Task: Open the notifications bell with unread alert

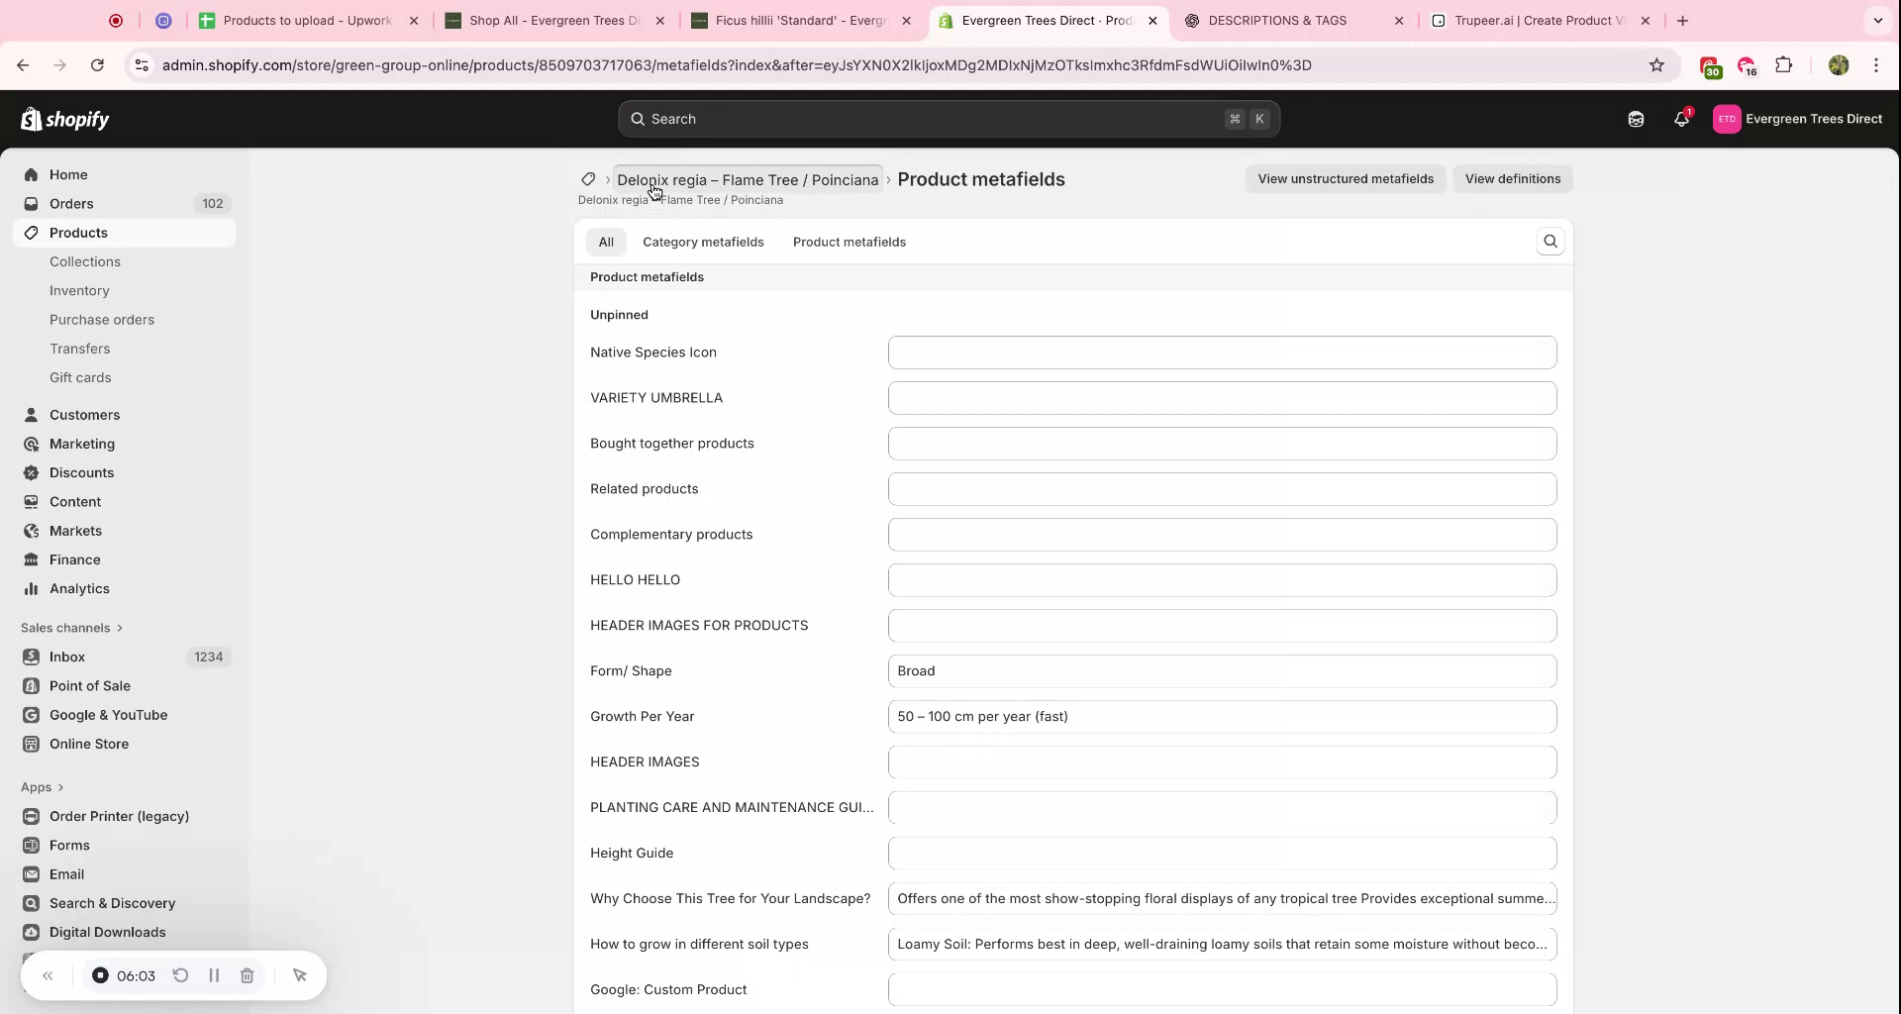Action: tap(1681, 119)
